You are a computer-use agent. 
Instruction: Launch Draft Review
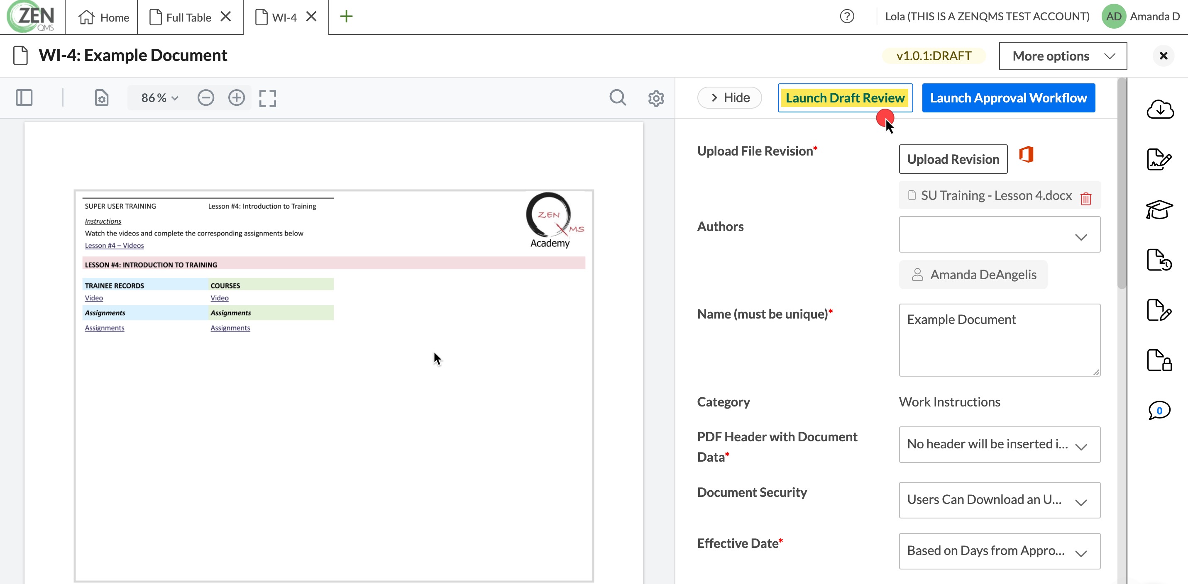click(x=845, y=98)
